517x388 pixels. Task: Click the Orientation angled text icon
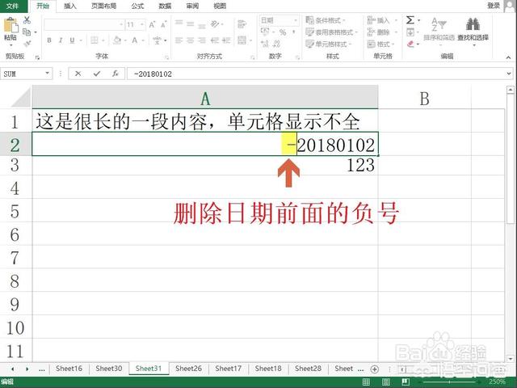pos(215,23)
